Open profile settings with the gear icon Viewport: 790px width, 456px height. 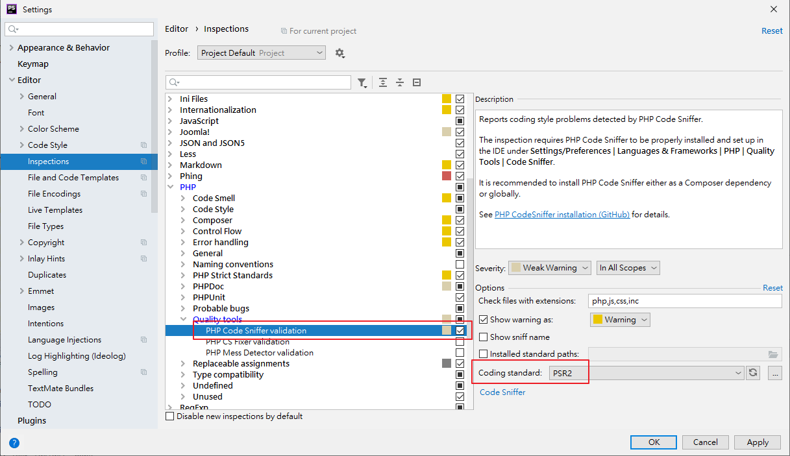click(339, 53)
